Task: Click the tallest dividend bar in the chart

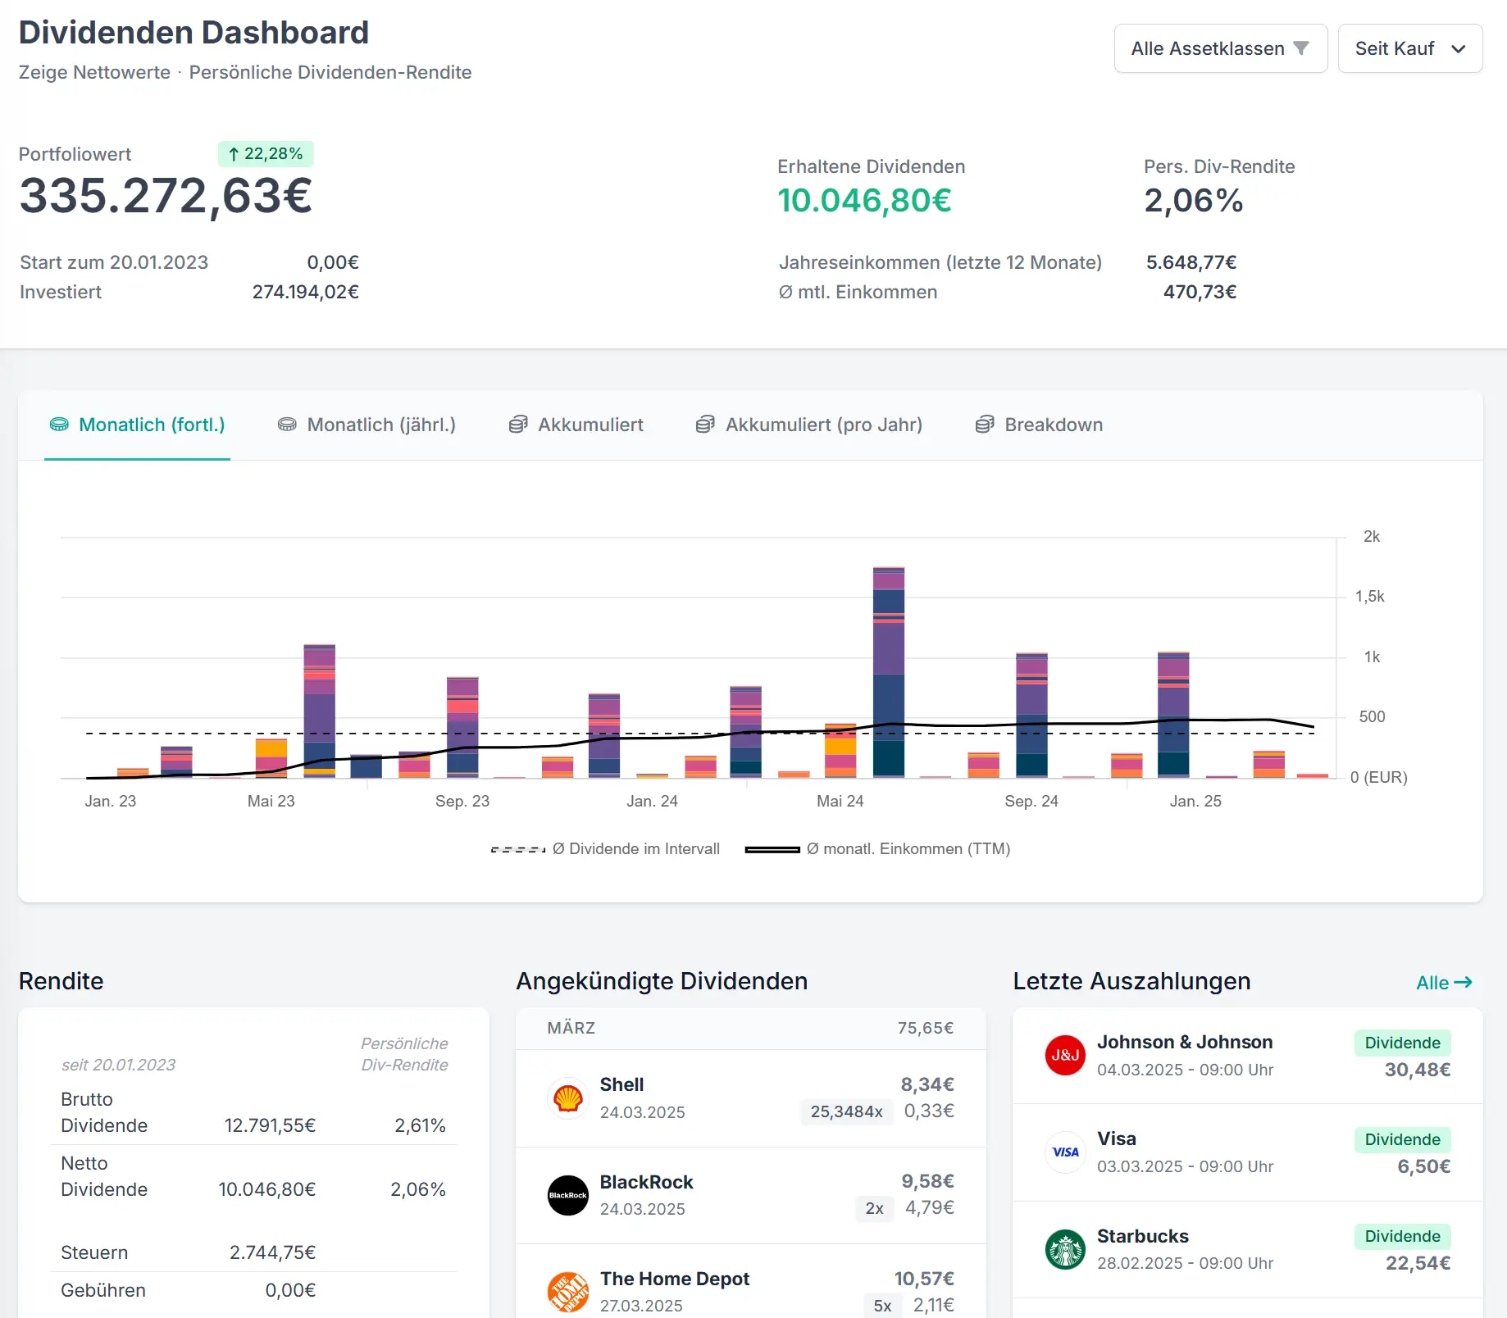Action: (x=889, y=671)
